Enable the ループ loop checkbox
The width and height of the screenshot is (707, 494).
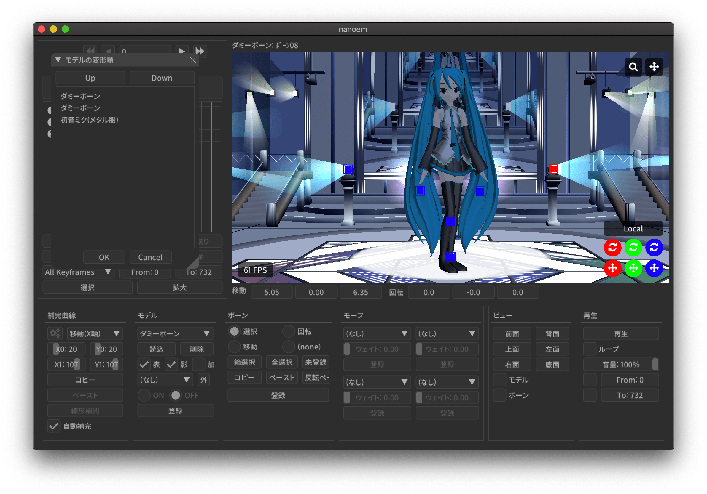point(590,349)
